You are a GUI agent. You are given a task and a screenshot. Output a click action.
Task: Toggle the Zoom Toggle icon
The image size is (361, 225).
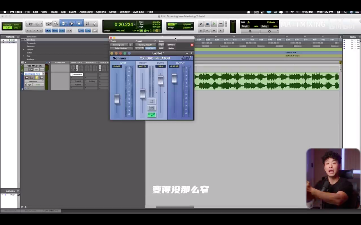[x=48, y=24]
